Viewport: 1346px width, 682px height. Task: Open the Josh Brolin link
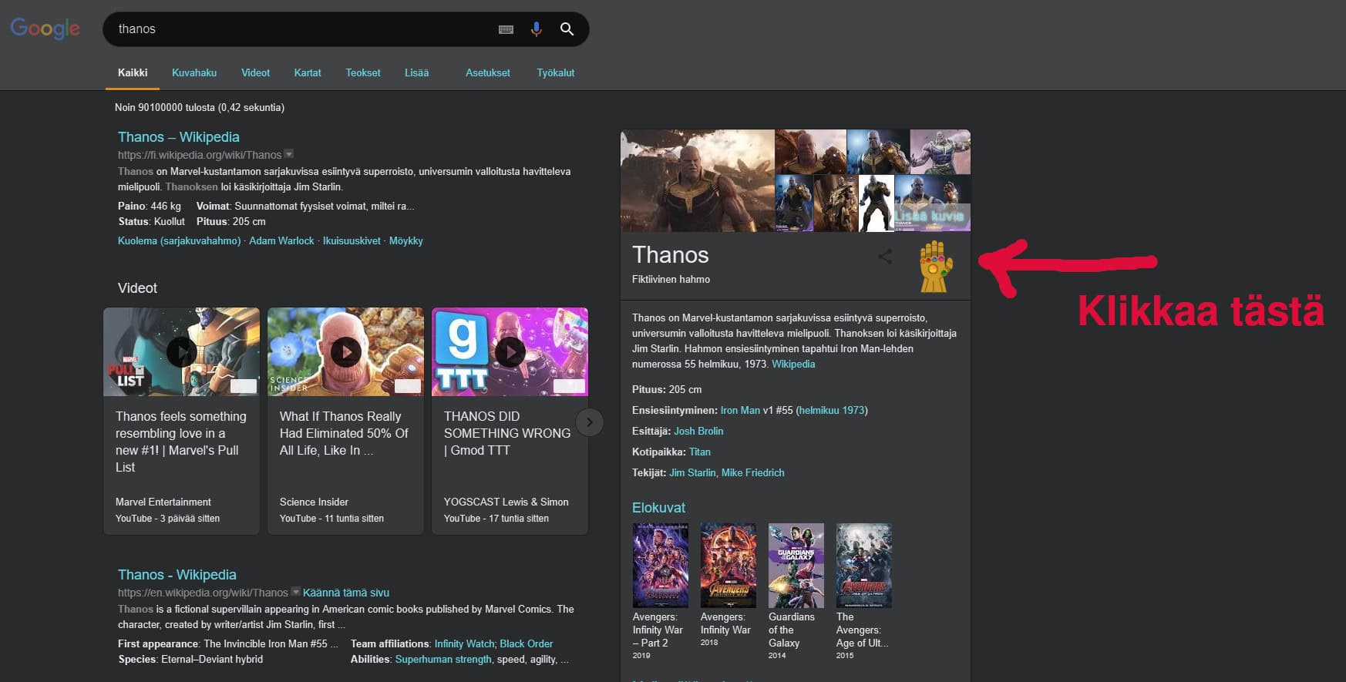[698, 431]
